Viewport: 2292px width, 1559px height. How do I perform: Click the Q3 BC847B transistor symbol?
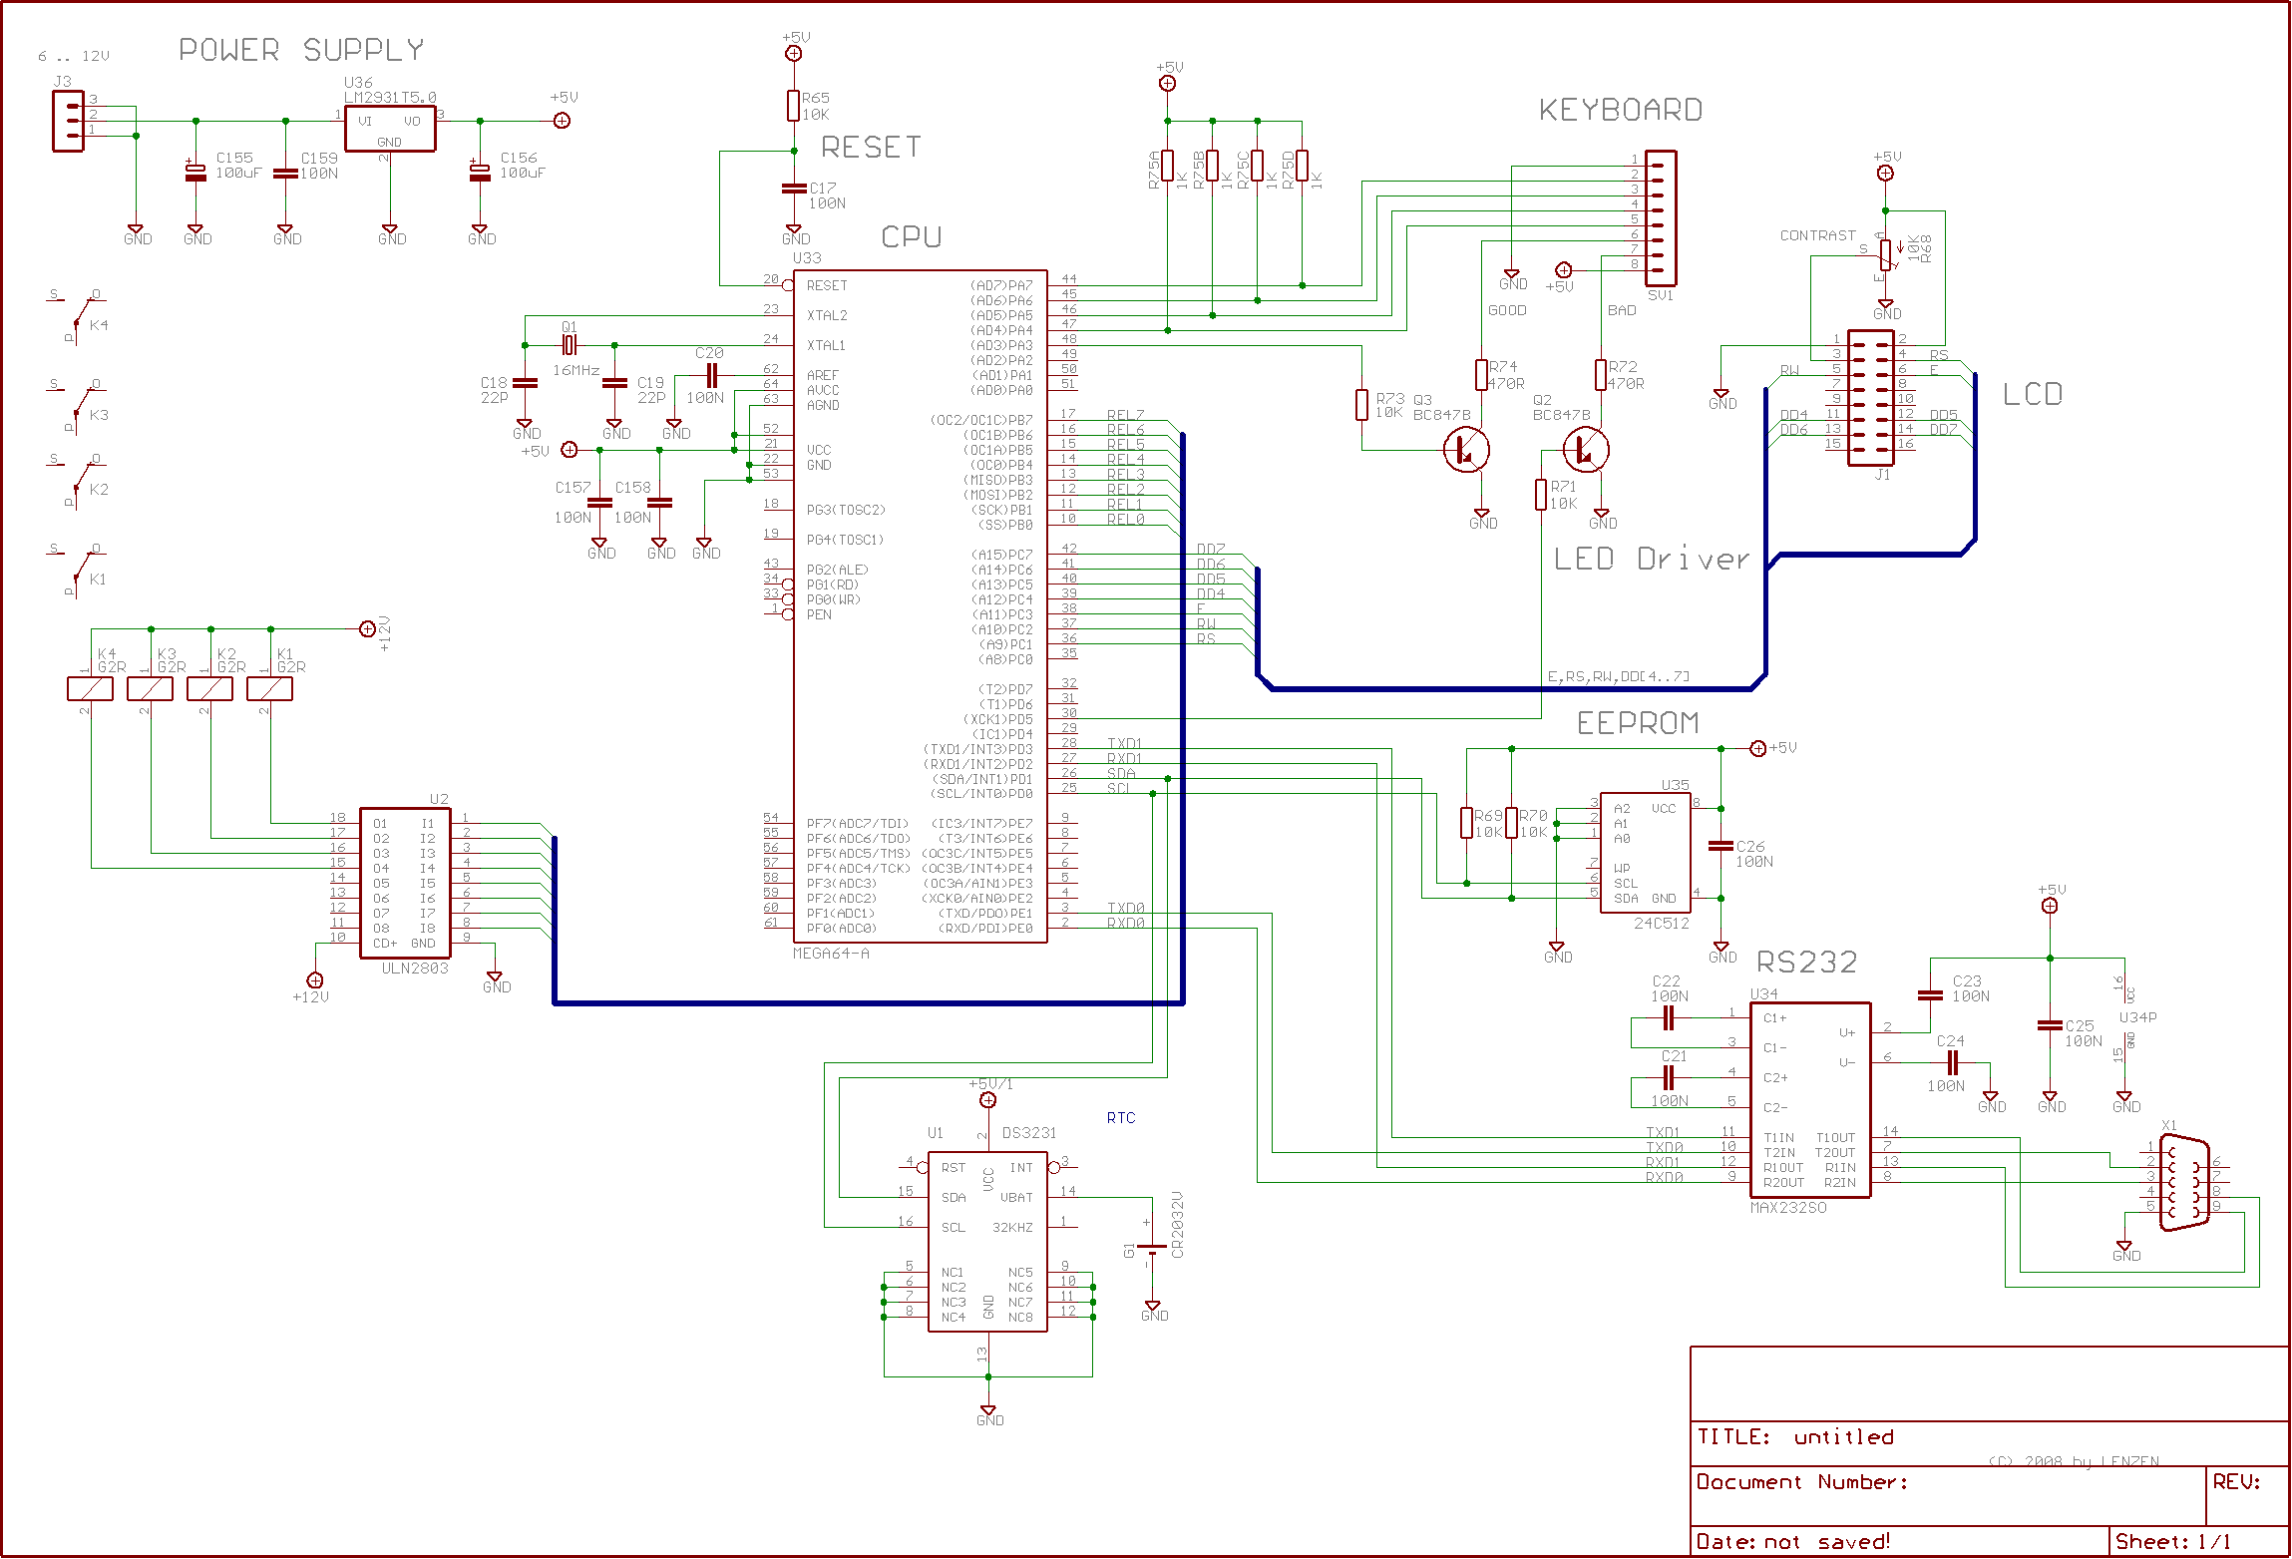point(1467,450)
